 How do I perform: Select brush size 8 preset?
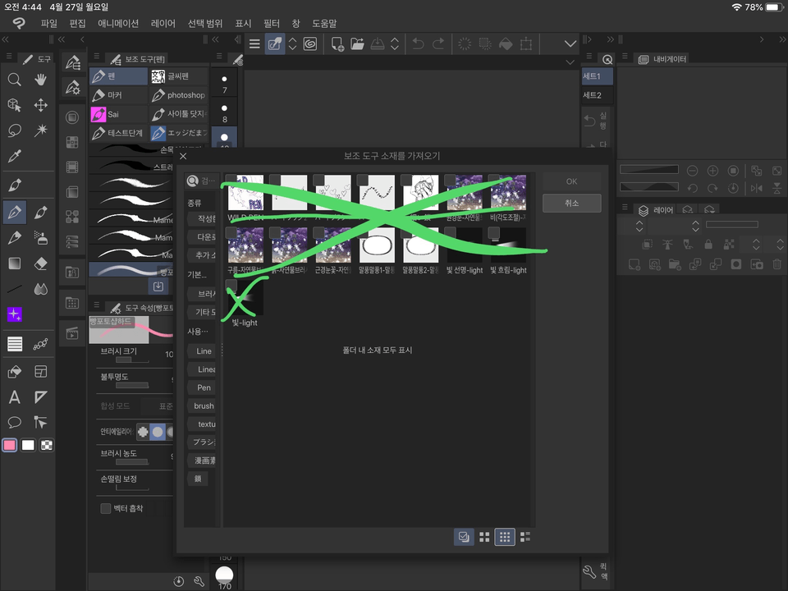(x=224, y=113)
